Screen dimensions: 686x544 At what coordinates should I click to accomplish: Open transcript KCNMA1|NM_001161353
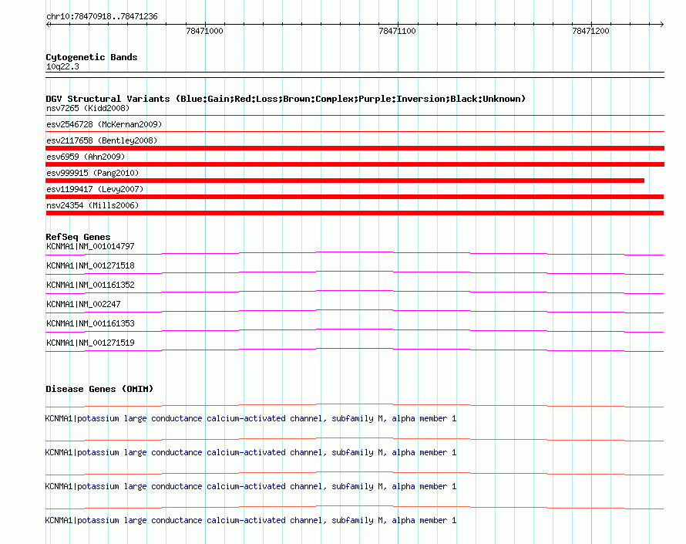pos(90,323)
